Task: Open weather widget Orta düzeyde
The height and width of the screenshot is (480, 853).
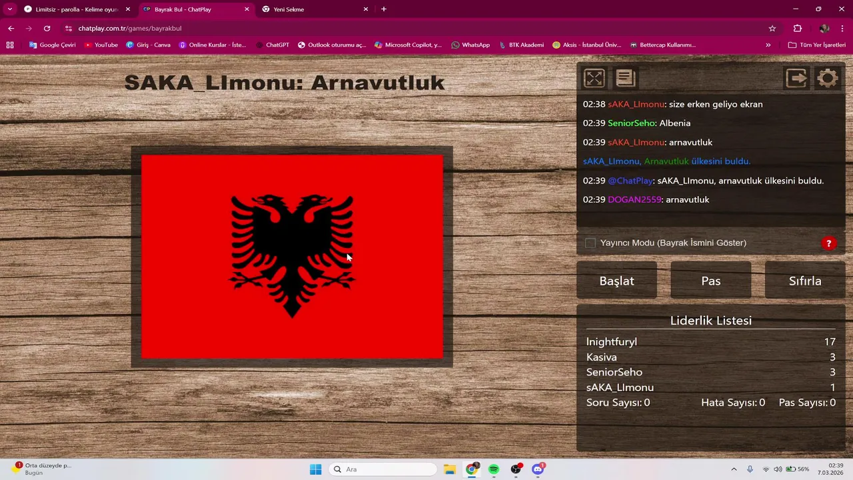Action: [x=41, y=469]
